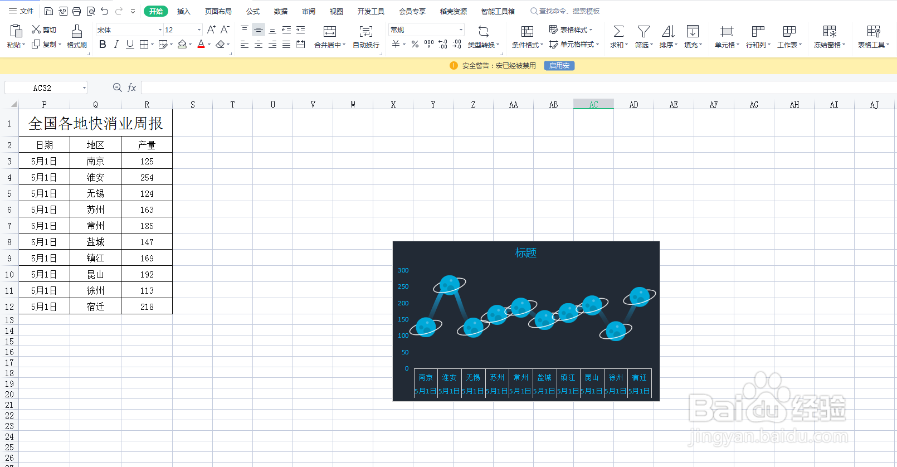Click the search commands field
Viewport: 897px width, 467px height.
pos(564,11)
